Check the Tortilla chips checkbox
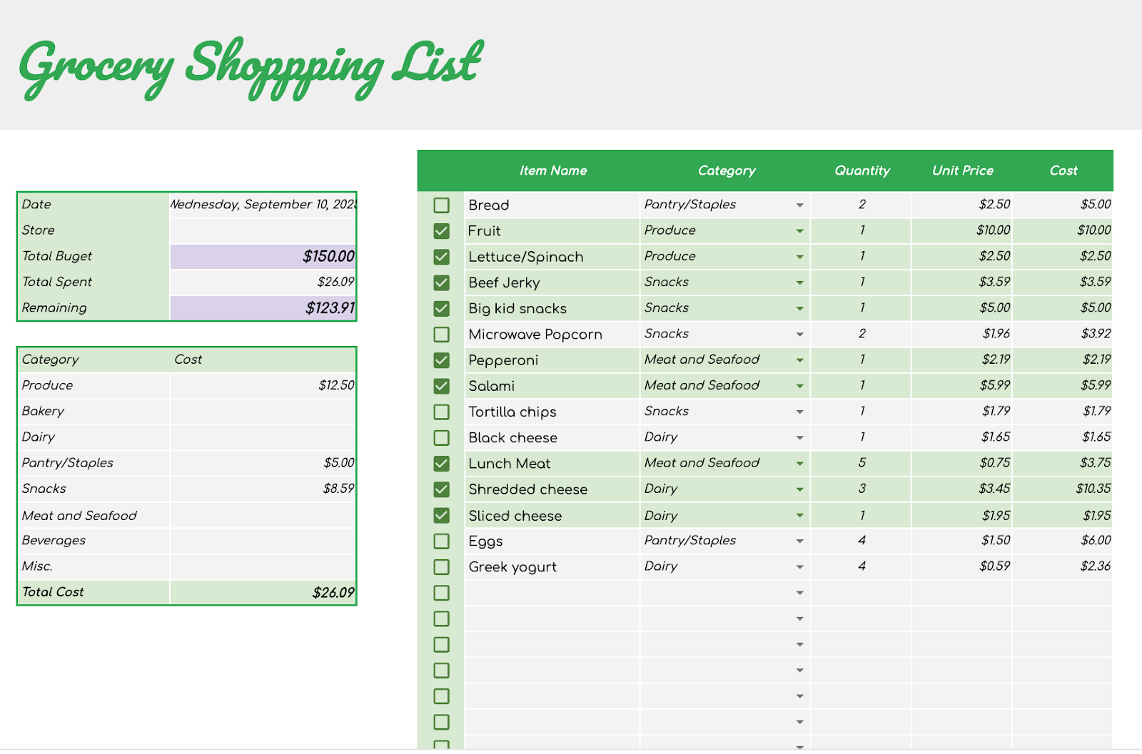The height and width of the screenshot is (754, 1142). 440,412
